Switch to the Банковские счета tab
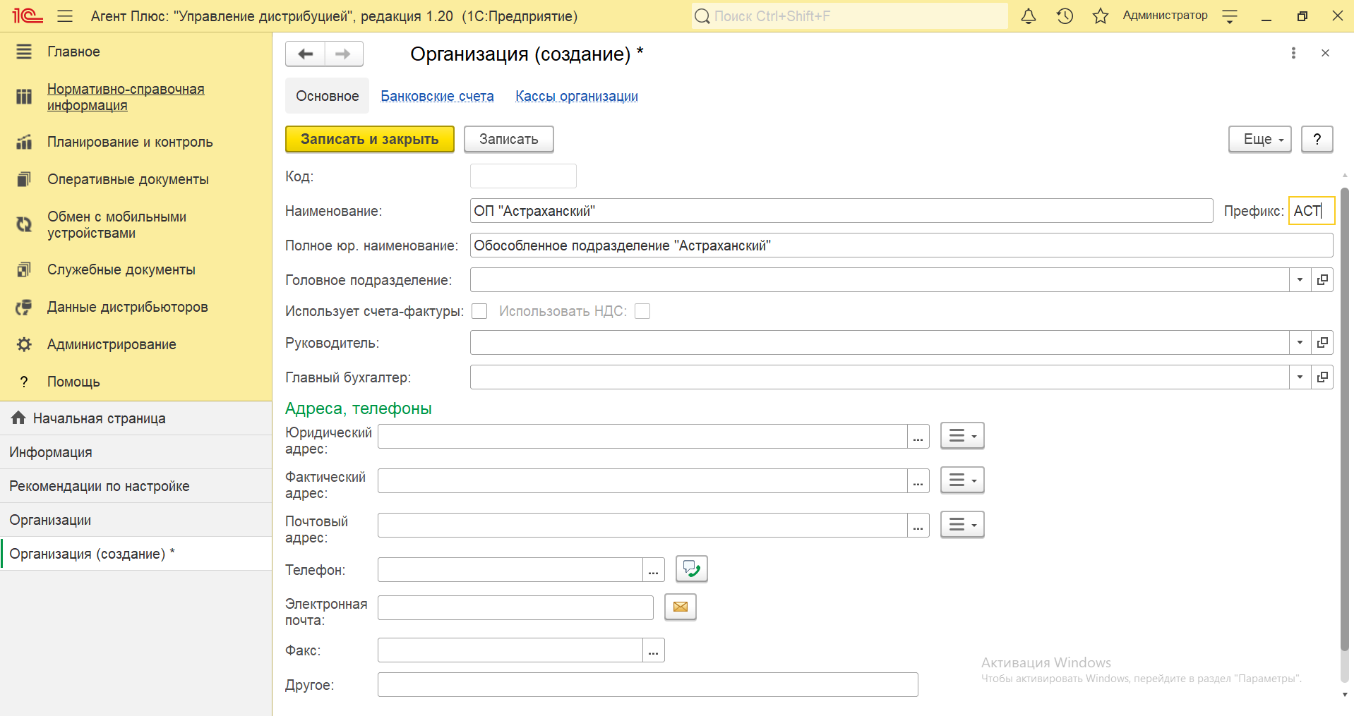The width and height of the screenshot is (1354, 716). (x=437, y=96)
